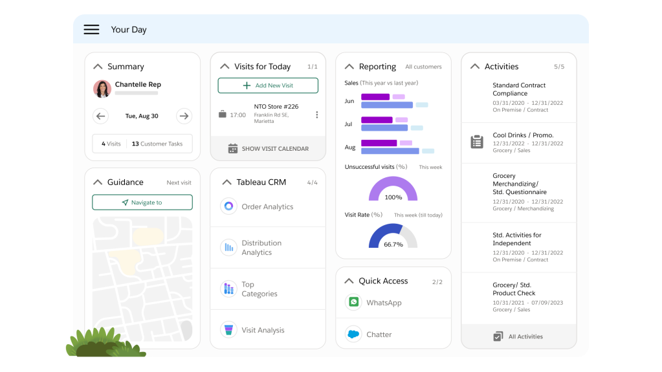Collapse the Activities panel

click(474, 67)
